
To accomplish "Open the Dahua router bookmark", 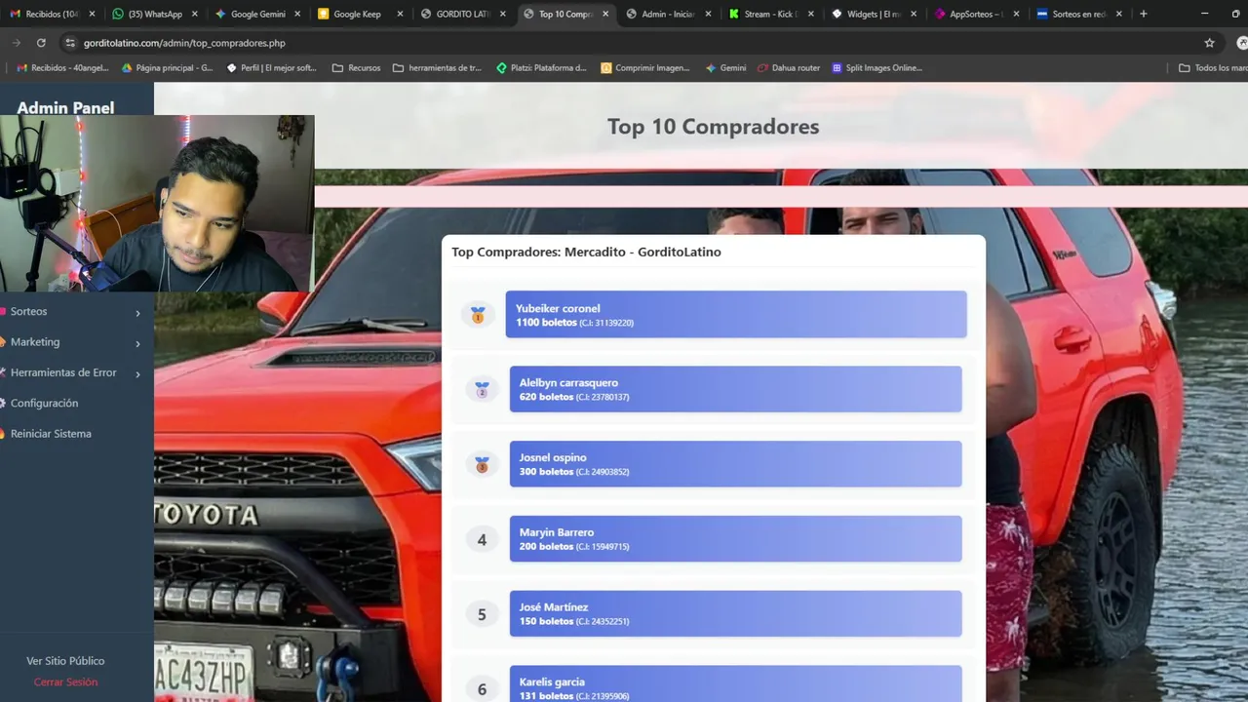I will point(789,68).
